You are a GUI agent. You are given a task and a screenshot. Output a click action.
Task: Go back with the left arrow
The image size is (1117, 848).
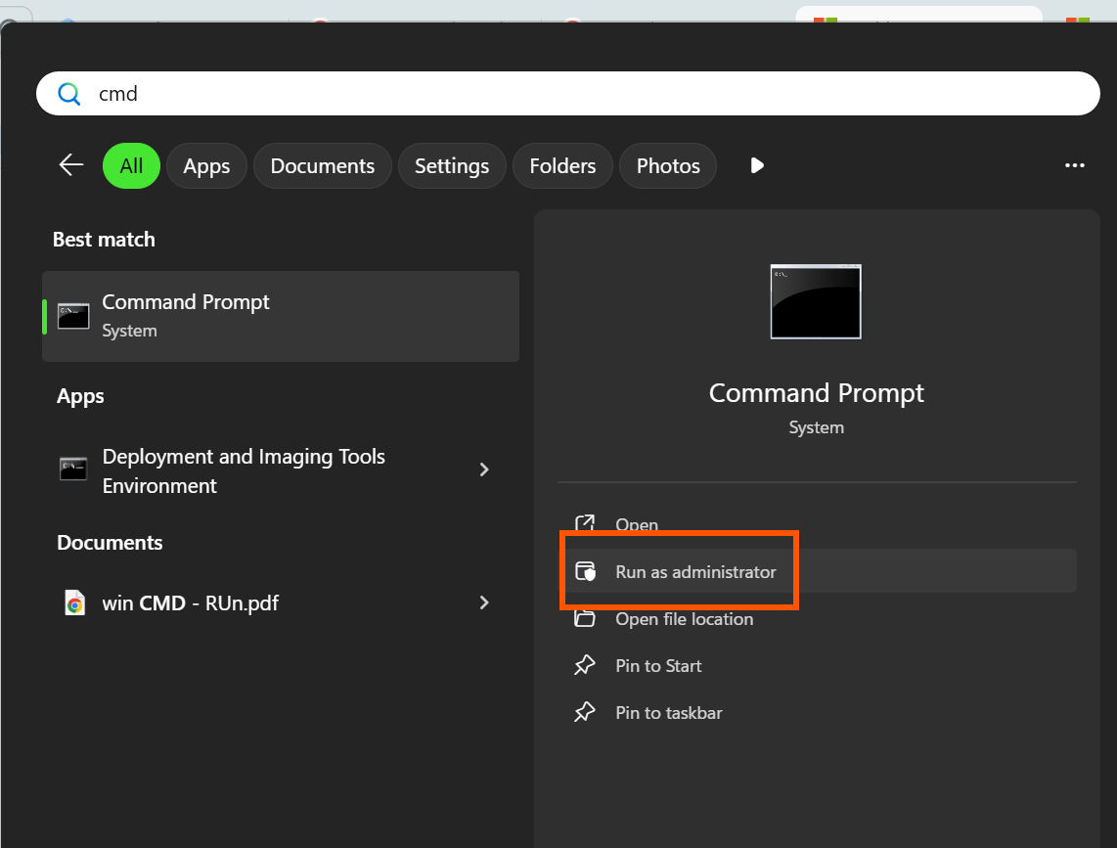pos(71,165)
